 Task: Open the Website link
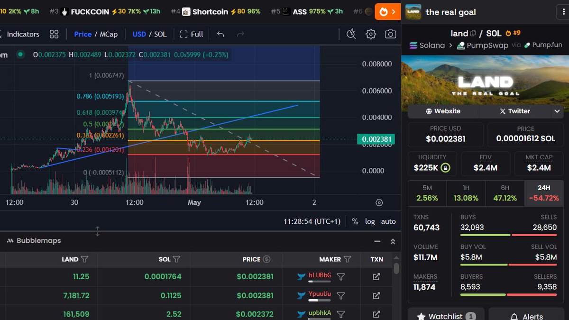pos(443,111)
